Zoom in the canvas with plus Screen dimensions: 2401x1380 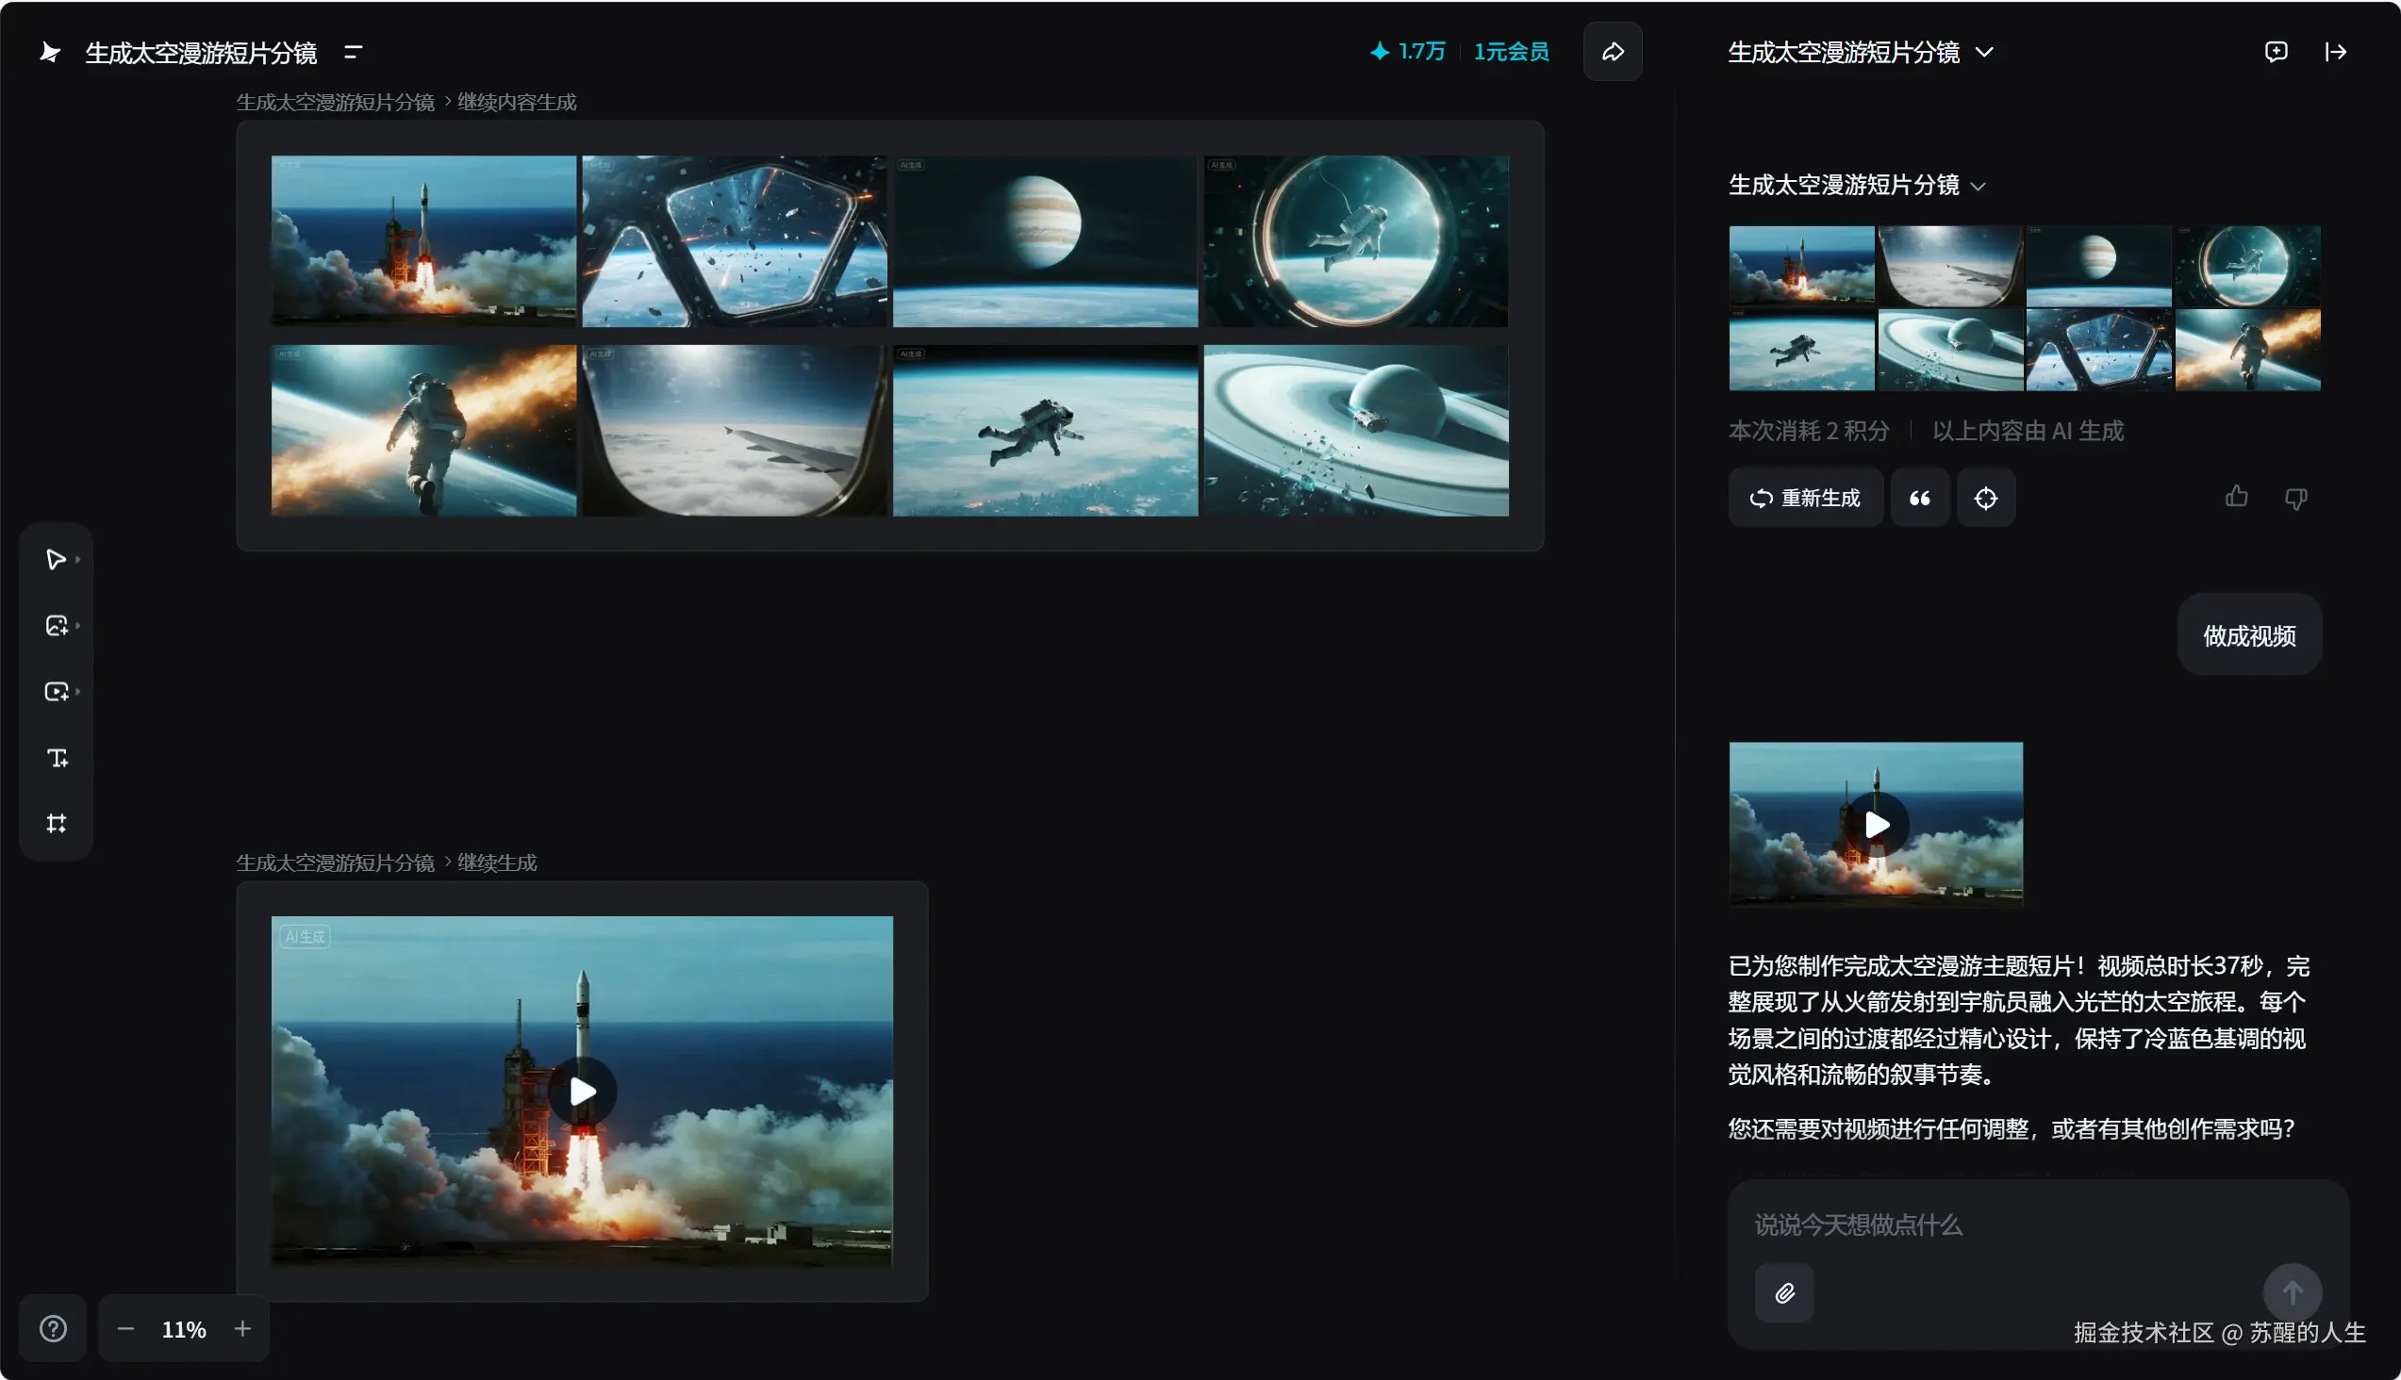coord(242,1329)
